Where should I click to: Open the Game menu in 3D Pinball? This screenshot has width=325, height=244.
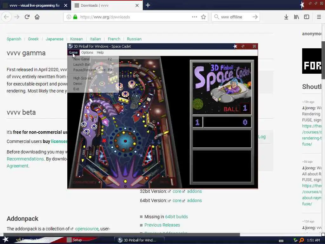click(x=73, y=52)
